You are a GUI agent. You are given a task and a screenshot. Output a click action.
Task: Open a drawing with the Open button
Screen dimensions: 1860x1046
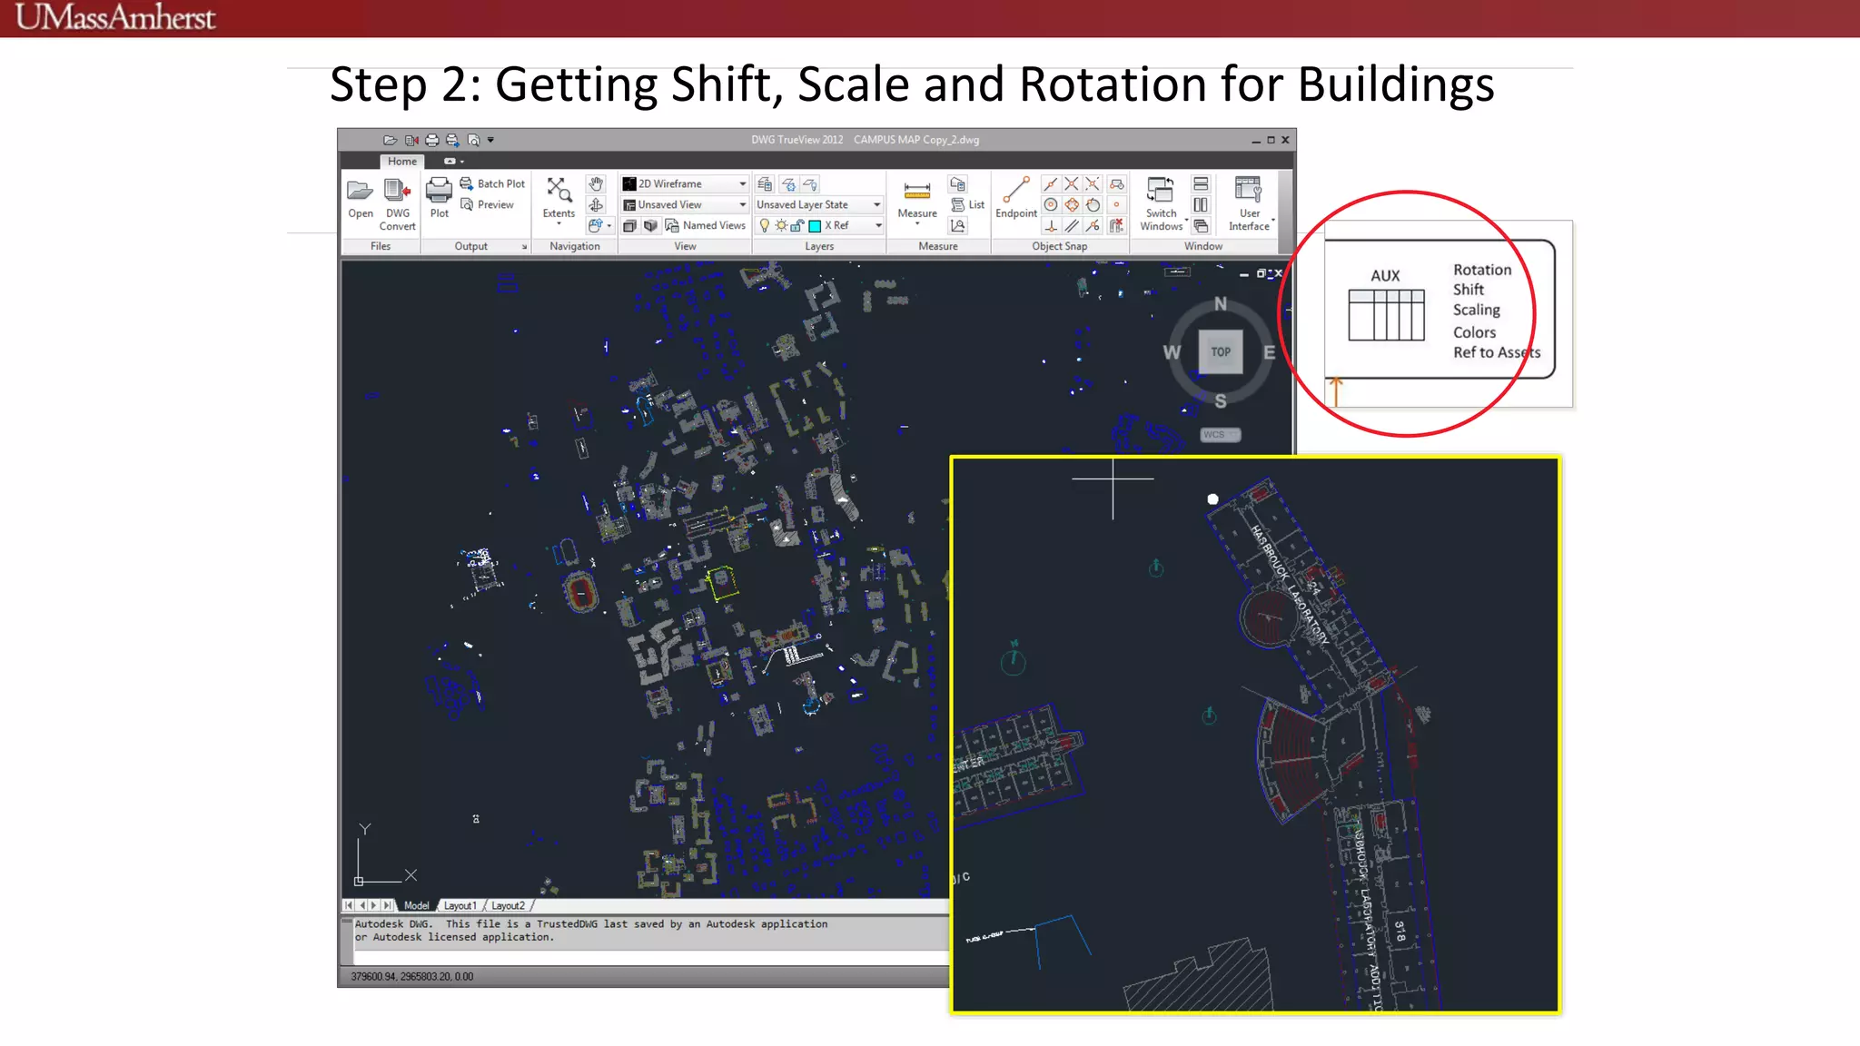361,199
